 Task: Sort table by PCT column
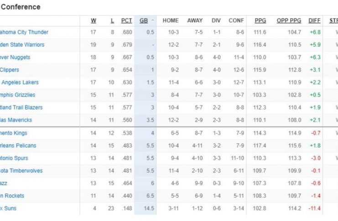[x=126, y=20]
